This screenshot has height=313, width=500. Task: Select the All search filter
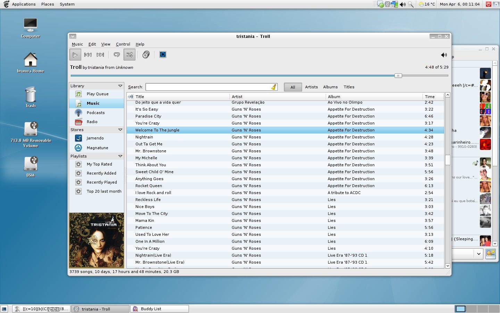point(293,87)
